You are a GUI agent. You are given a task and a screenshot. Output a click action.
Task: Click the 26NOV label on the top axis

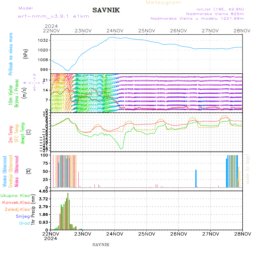pyautogui.click(x=179, y=31)
